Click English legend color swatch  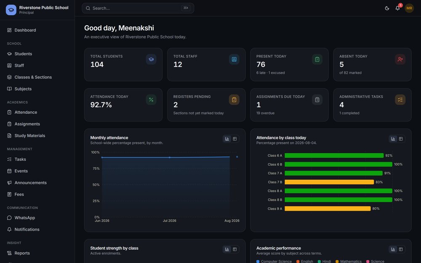pos(298,261)
